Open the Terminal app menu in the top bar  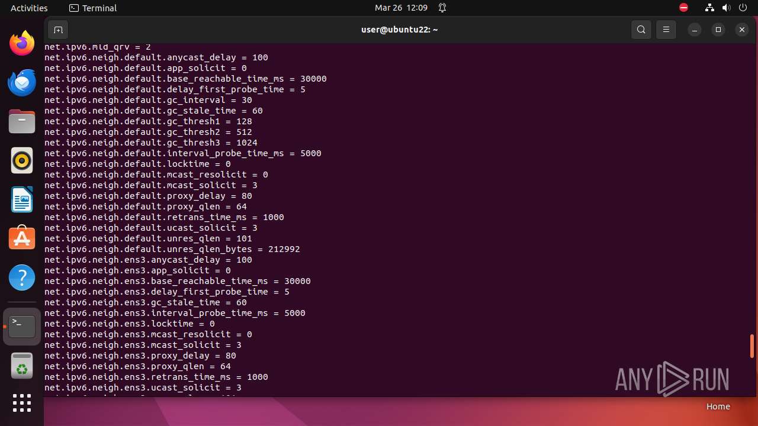pos(93,8)
